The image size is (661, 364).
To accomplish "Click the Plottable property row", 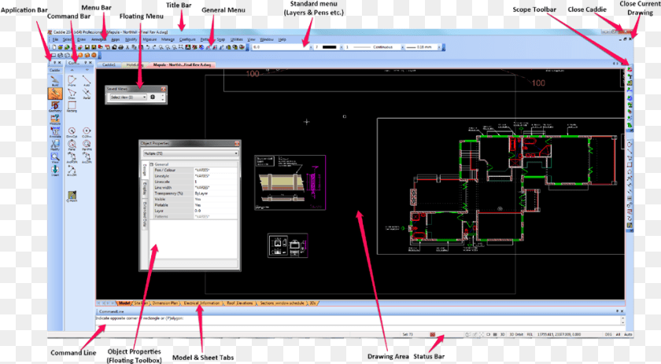I will [194, 204].
